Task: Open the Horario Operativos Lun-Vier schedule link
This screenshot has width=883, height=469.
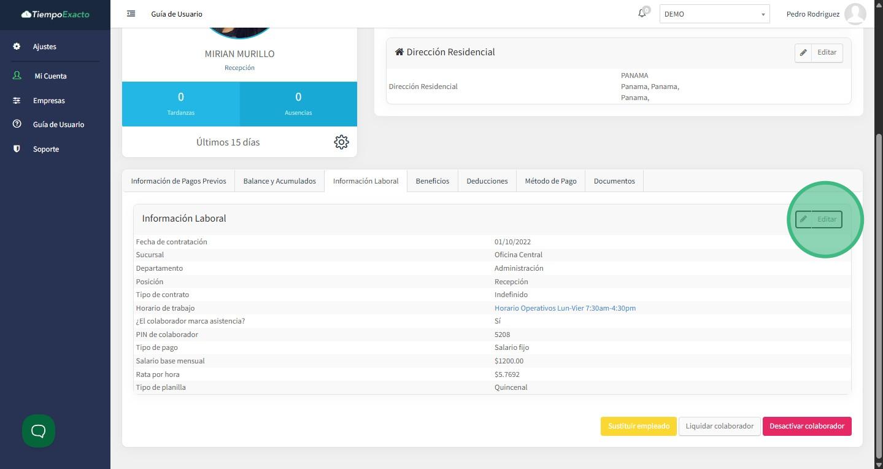Action: tap(565, 308)
